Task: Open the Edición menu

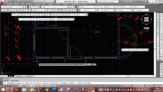Action: click(17, 4)
